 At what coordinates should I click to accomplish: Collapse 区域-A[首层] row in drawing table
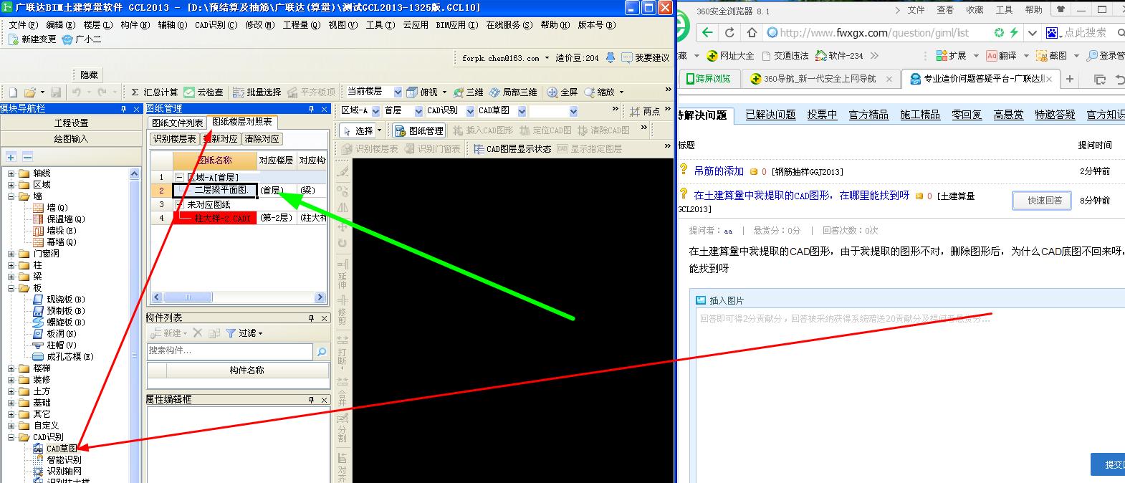coord(179,177)
